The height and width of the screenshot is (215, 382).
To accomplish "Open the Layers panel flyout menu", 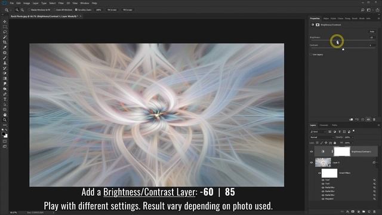I will [x=378, y=125].
